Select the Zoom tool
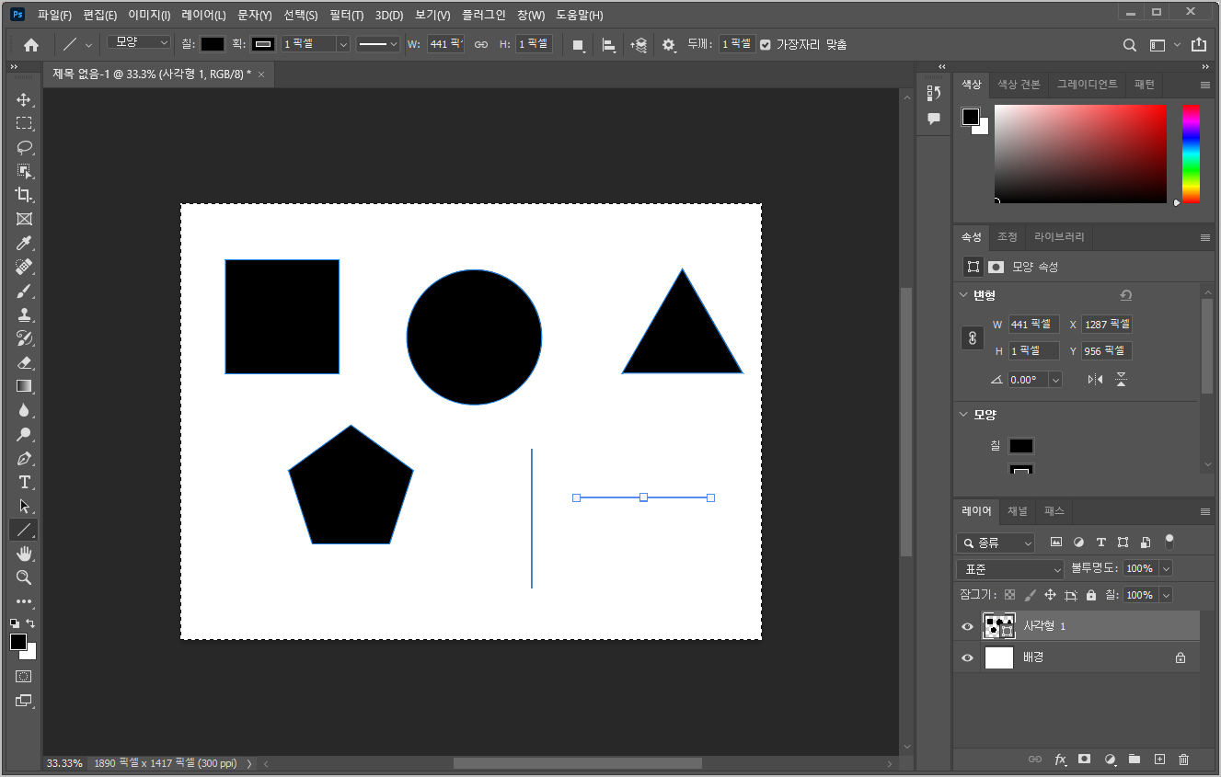This screenshot has height=777, width=1221. (24, 577)
